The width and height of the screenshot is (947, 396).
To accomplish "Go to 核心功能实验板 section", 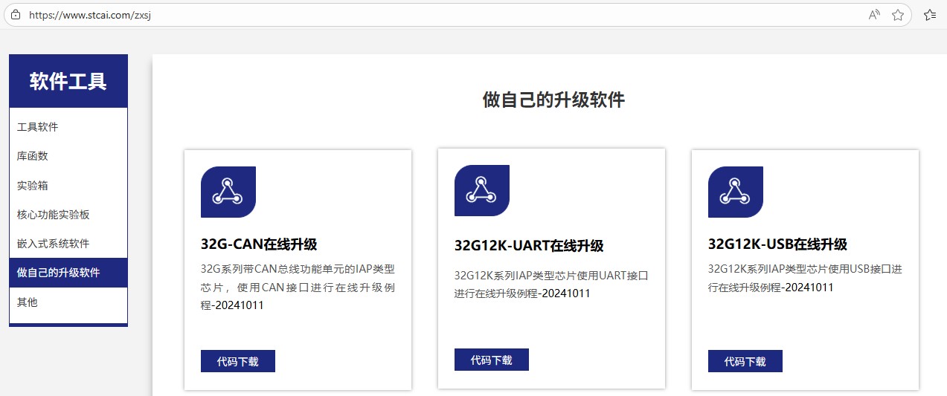I will click(68, 215).
